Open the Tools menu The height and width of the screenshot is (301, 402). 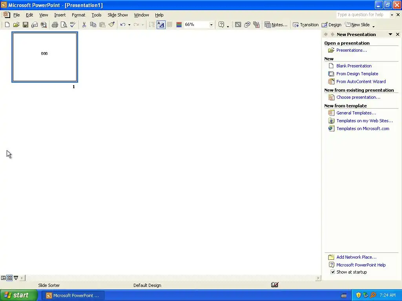97,15
